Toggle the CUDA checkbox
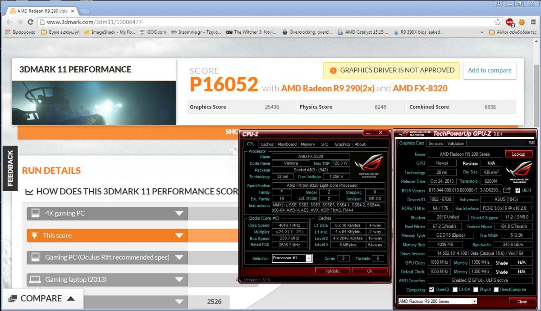Image resolution: width=541 pixels, height=311 pixels. [455, 289]
